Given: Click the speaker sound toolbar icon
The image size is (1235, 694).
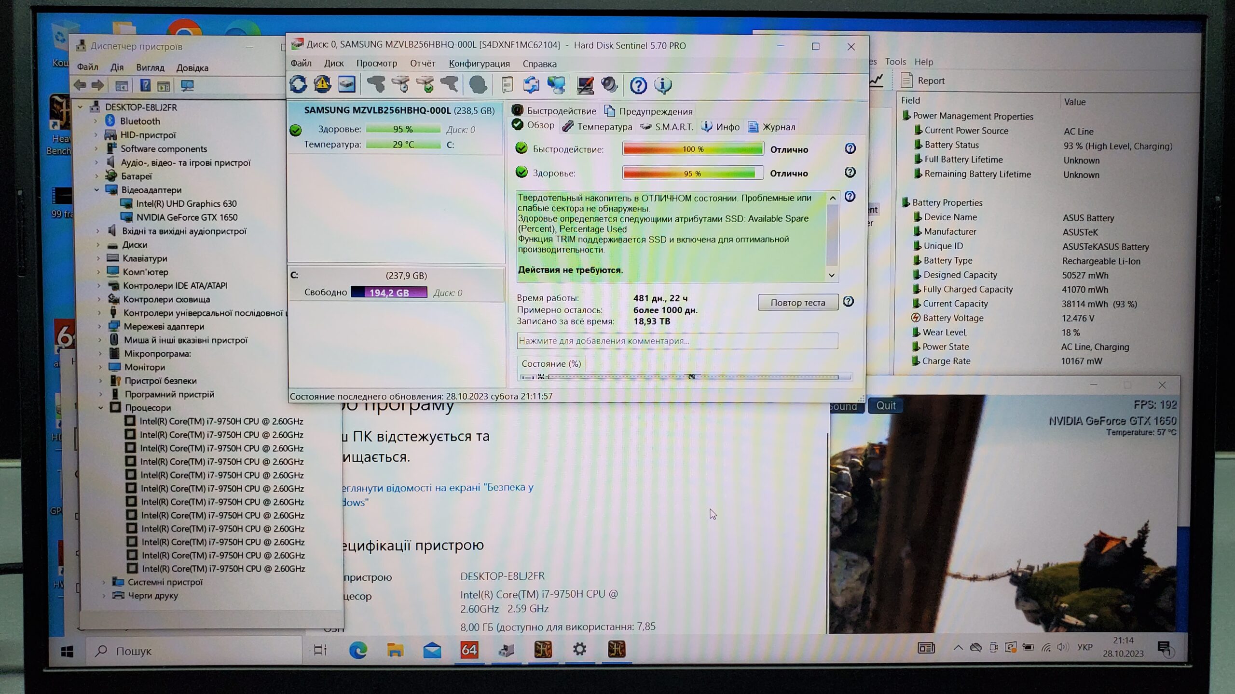Looking at the screenshot, I should point(610,85).
